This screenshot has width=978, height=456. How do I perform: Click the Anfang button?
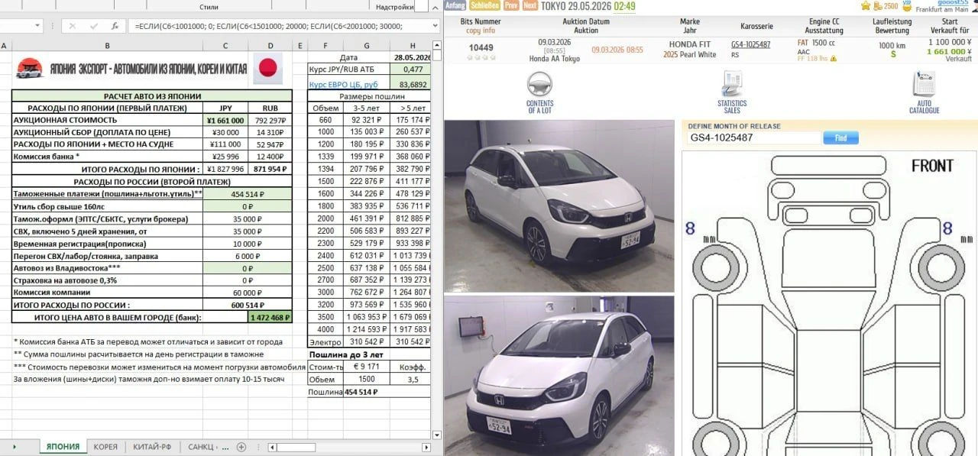tap(455, 5)
